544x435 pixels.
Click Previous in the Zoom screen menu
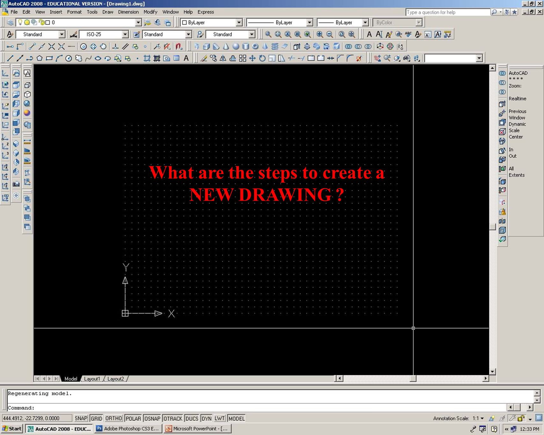[x=518, y=112]
